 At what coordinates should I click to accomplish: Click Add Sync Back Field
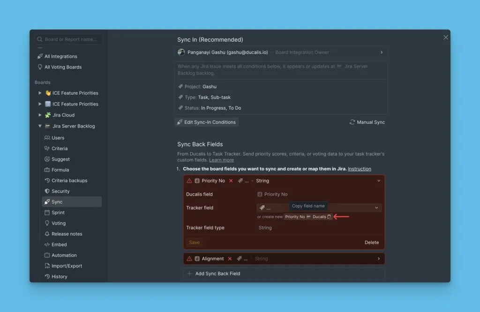217,274
